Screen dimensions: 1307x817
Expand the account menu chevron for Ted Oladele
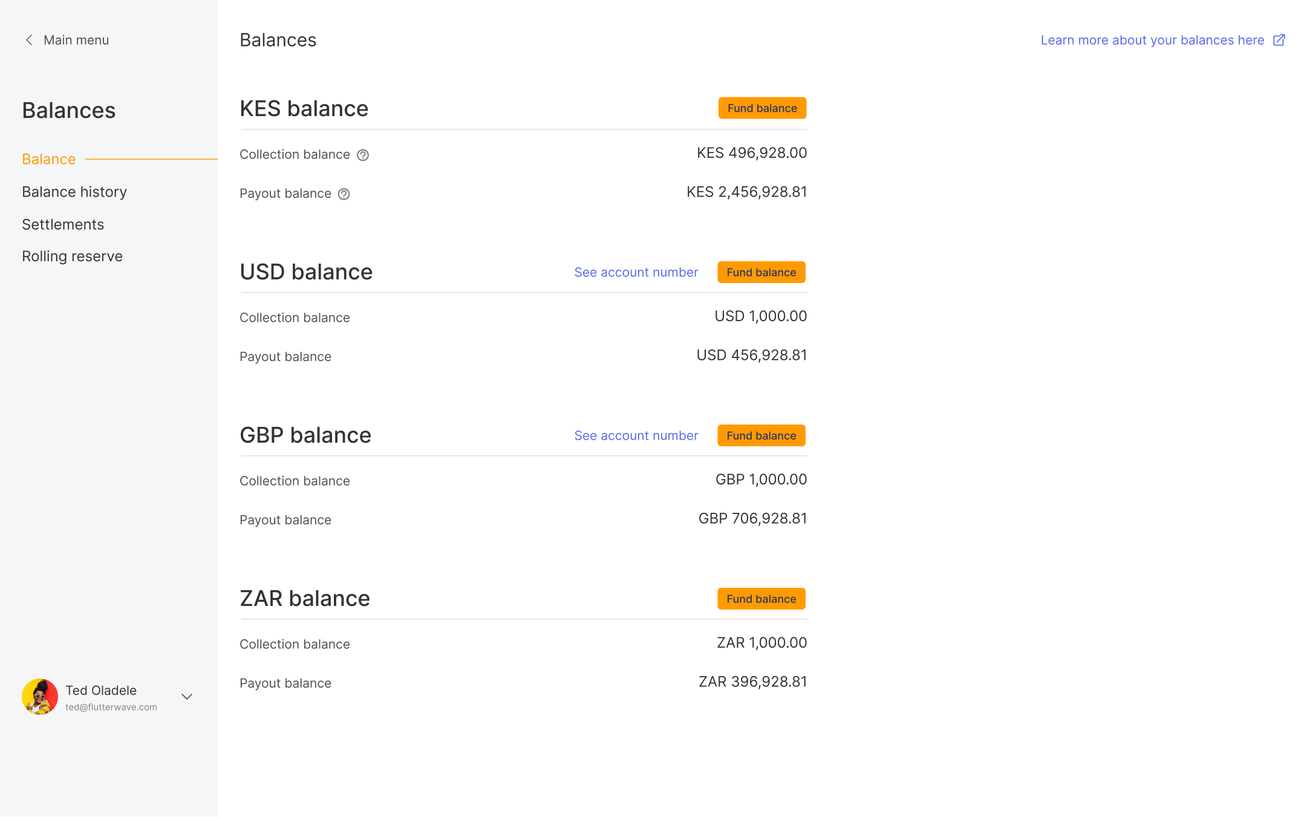tap(187, 697)
